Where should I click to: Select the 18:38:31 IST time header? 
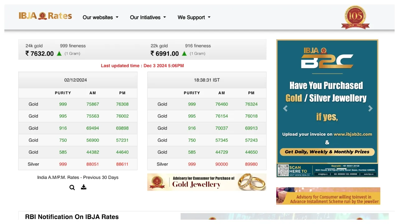(x=207, y=80)
